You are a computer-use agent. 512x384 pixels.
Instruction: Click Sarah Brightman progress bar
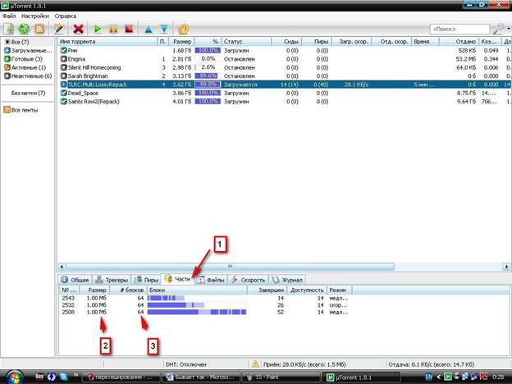coord(208,75)
